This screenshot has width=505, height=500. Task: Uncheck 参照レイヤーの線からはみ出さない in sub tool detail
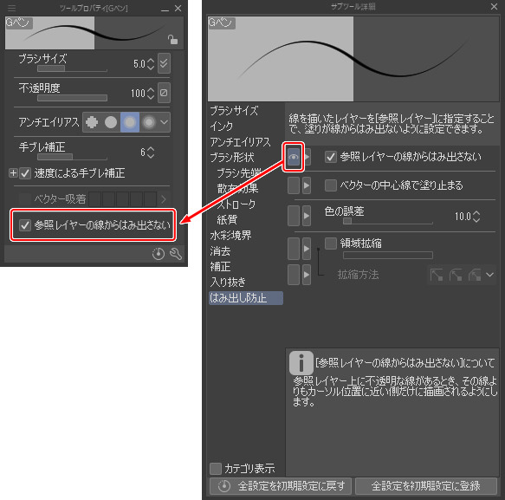pos(331,157)
